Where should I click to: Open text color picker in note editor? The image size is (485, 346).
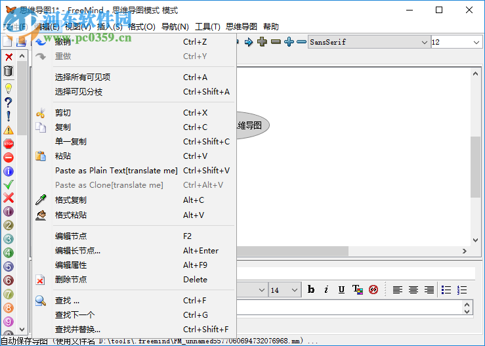point(358,290)
